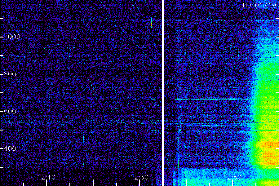
Task: Click the 600 frequency axis label
Action: [10, 111]
